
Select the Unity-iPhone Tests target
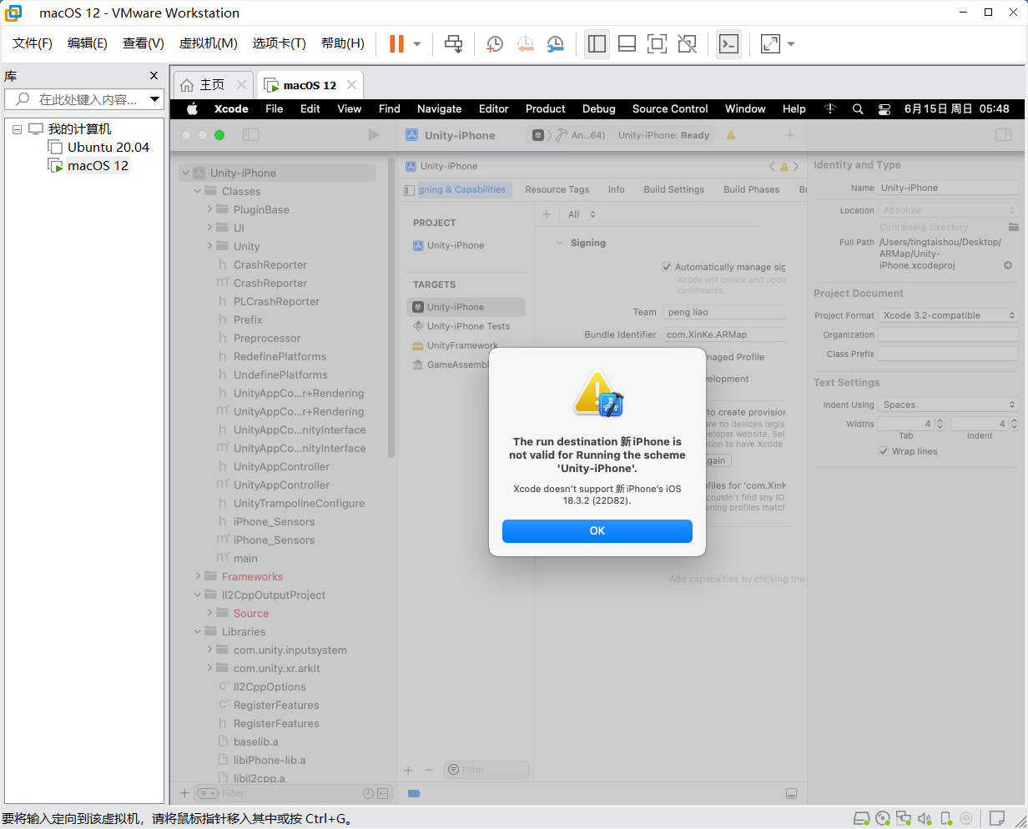(x=468, y=326)
